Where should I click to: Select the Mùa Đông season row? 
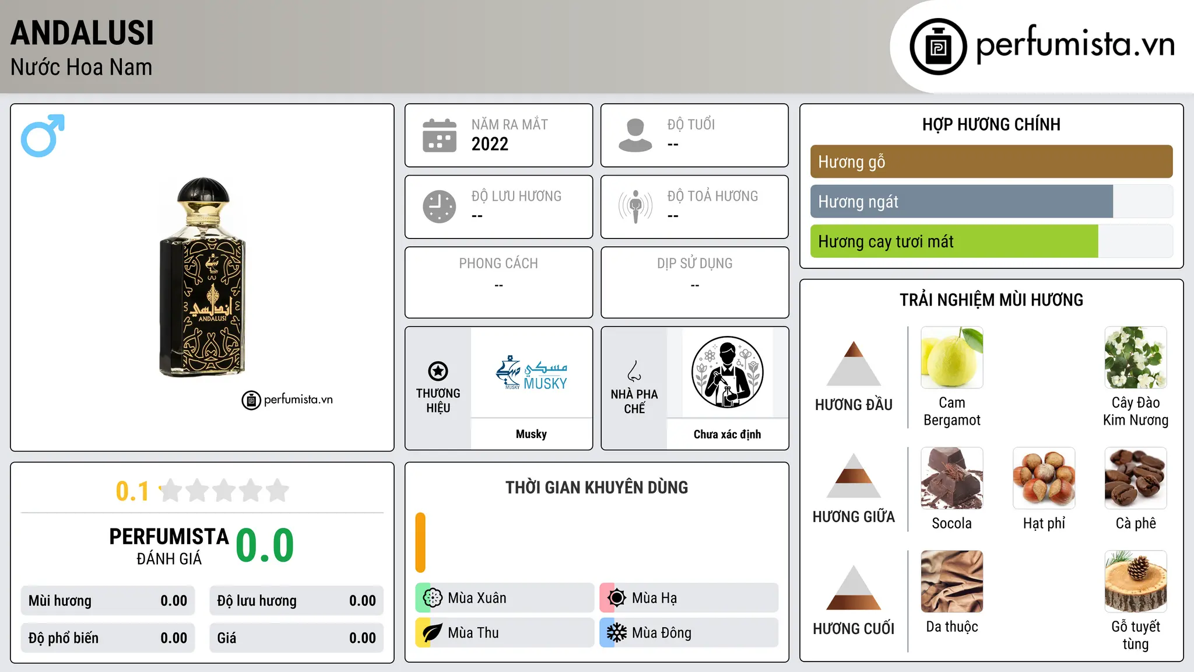[689, 633]
